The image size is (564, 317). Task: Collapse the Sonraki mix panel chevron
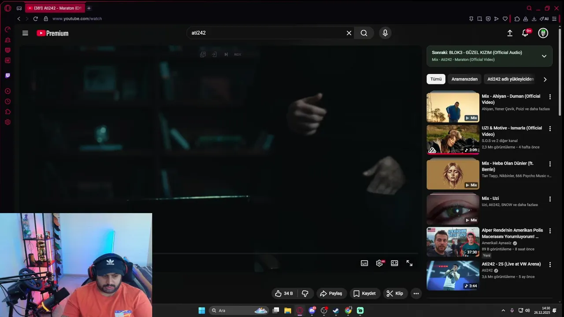(544, 56)
